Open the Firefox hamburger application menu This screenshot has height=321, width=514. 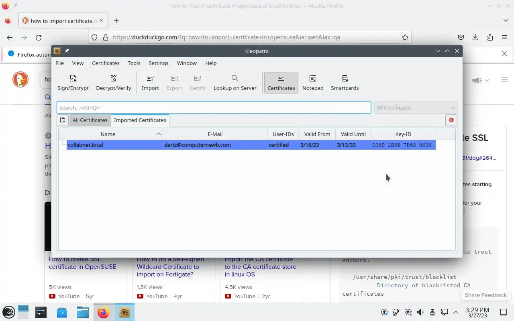pos(504,37)
